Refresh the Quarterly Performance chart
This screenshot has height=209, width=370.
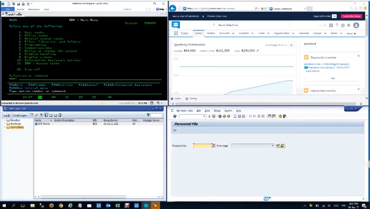point(291,45)
